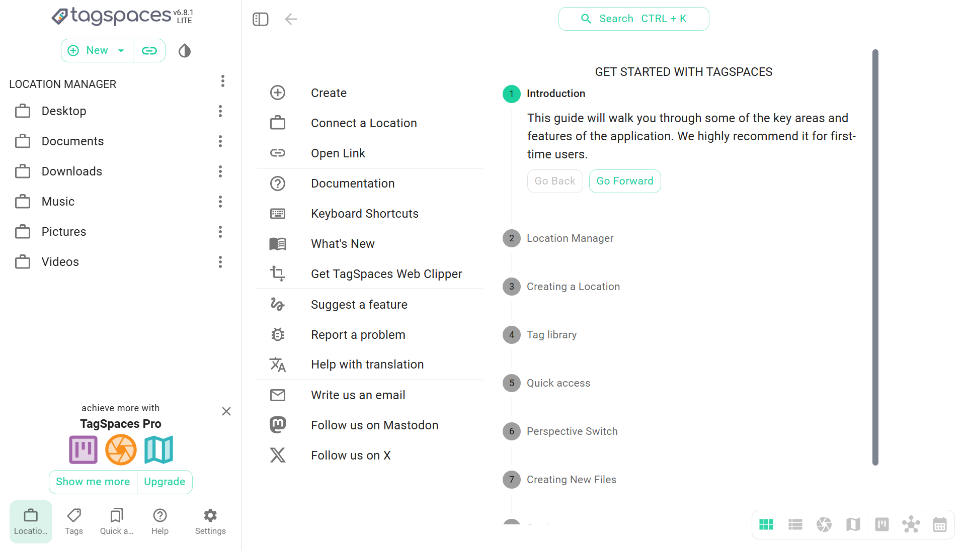The height and width of the screenshot is (550, 966).
Task: Select step 2 Location Manager
Action: [x=558, y=238]
